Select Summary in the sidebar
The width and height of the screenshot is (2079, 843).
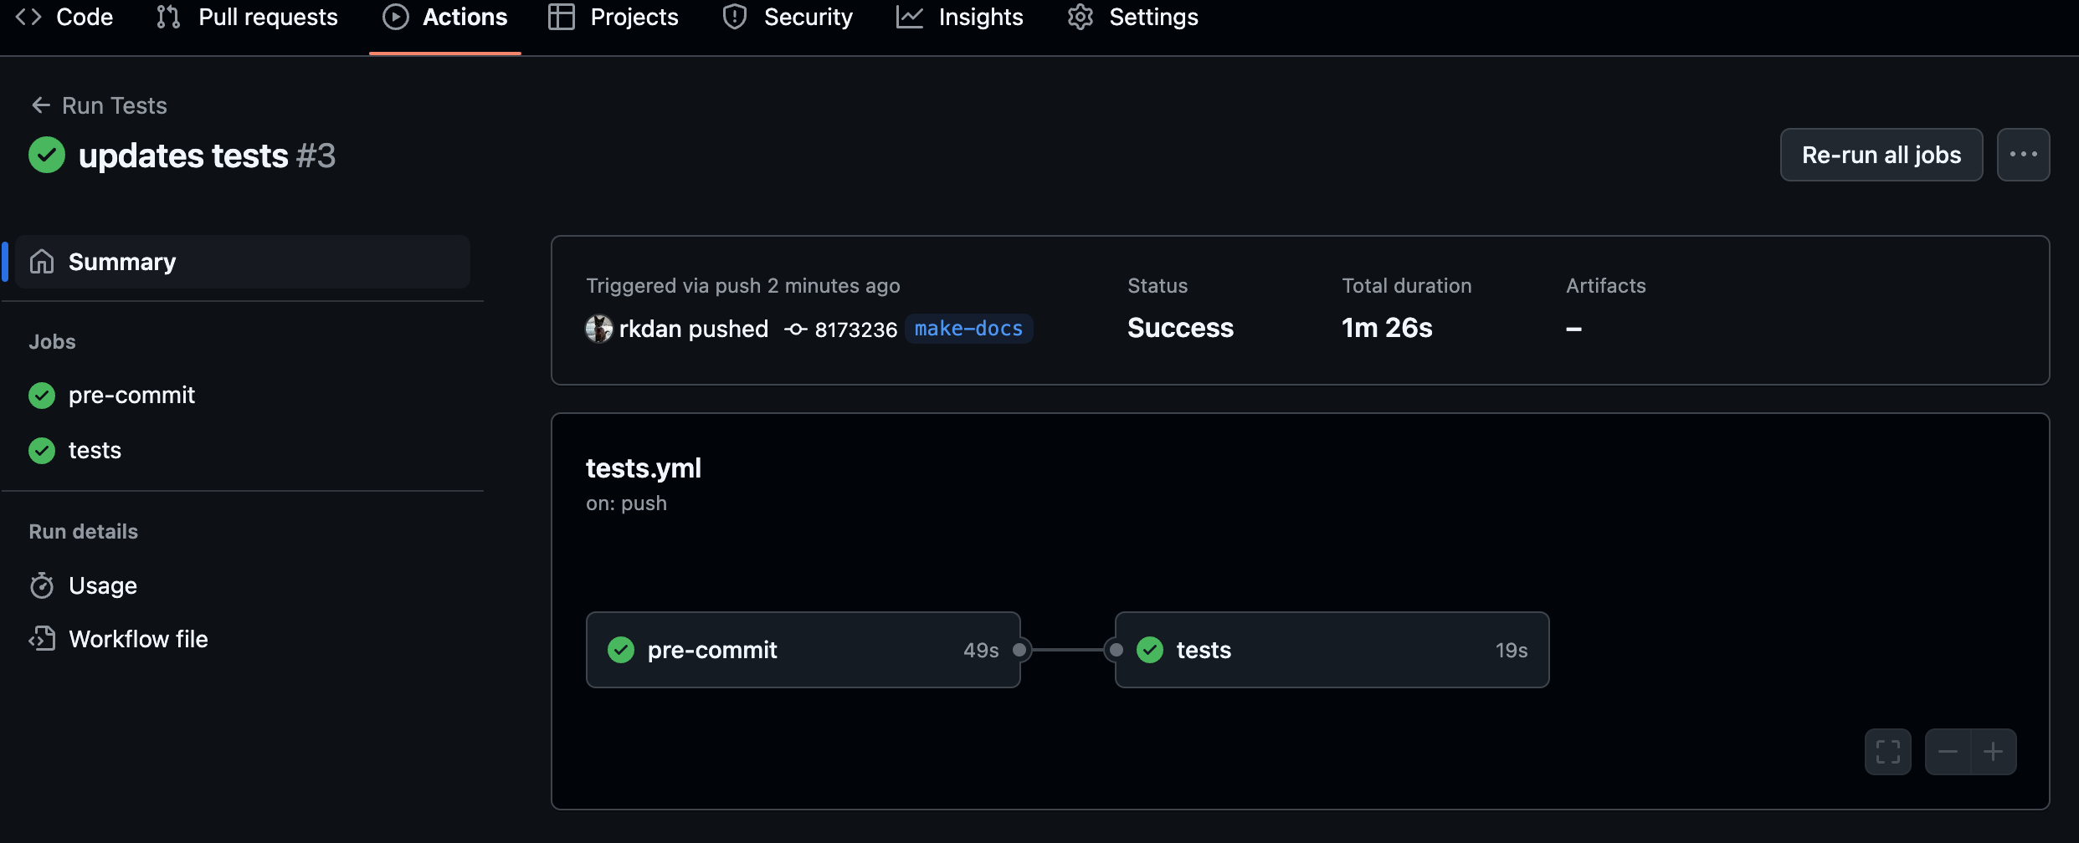(243, 262)
